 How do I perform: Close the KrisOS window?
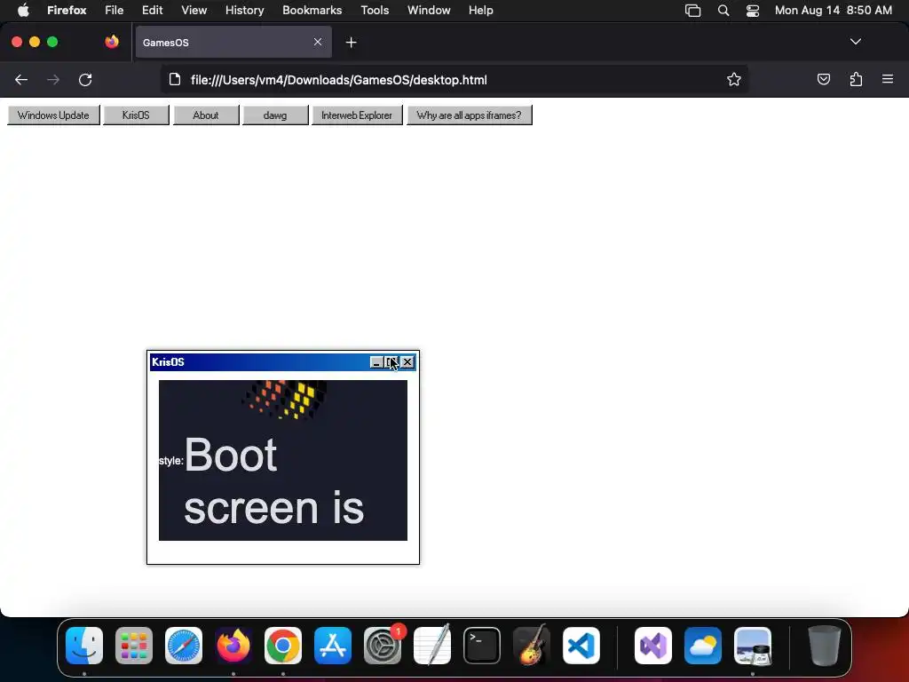407,362
